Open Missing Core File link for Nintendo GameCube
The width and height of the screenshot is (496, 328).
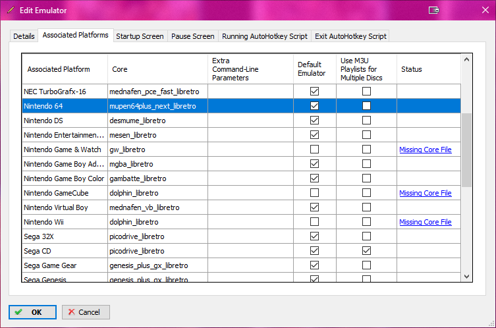click(425, 193)
